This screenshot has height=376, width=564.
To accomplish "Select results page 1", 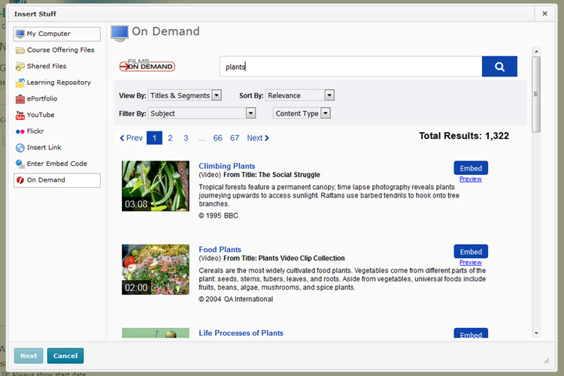I will click(x=154, y=138).
